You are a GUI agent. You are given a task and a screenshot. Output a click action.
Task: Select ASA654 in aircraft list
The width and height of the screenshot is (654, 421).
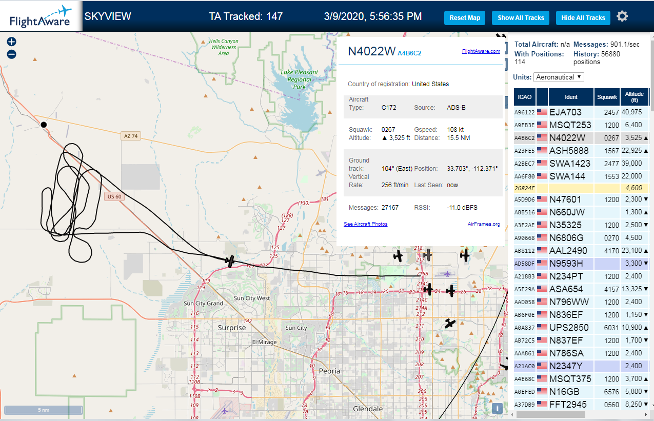pyautogui.click(x=582, y=289)
